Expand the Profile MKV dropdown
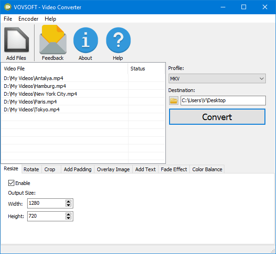 217,79
